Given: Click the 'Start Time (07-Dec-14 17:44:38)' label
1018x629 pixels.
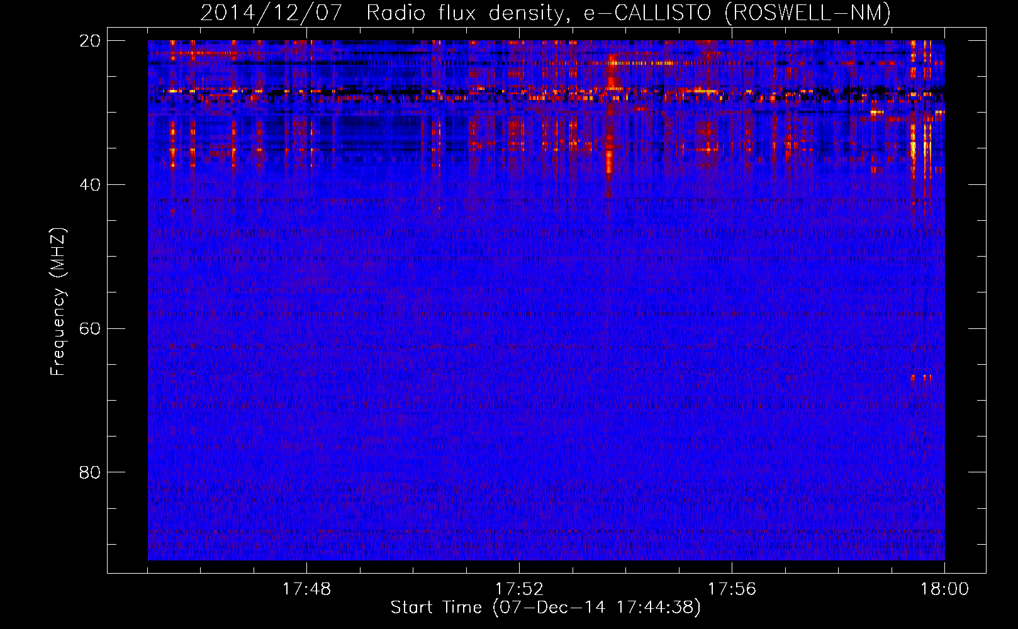Looking at the screenshot, I should click(545, 607).
